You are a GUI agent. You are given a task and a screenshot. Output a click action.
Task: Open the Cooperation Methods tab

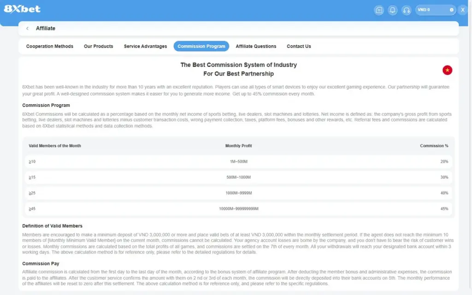(50, 47)
